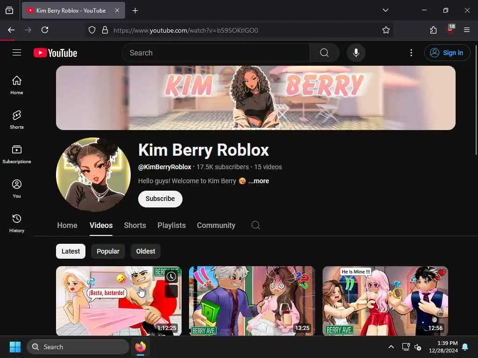Click the Kim Berry channel banner
This screenshot has width=478, height=358.
pyautogui.click(x=255, y=98)
